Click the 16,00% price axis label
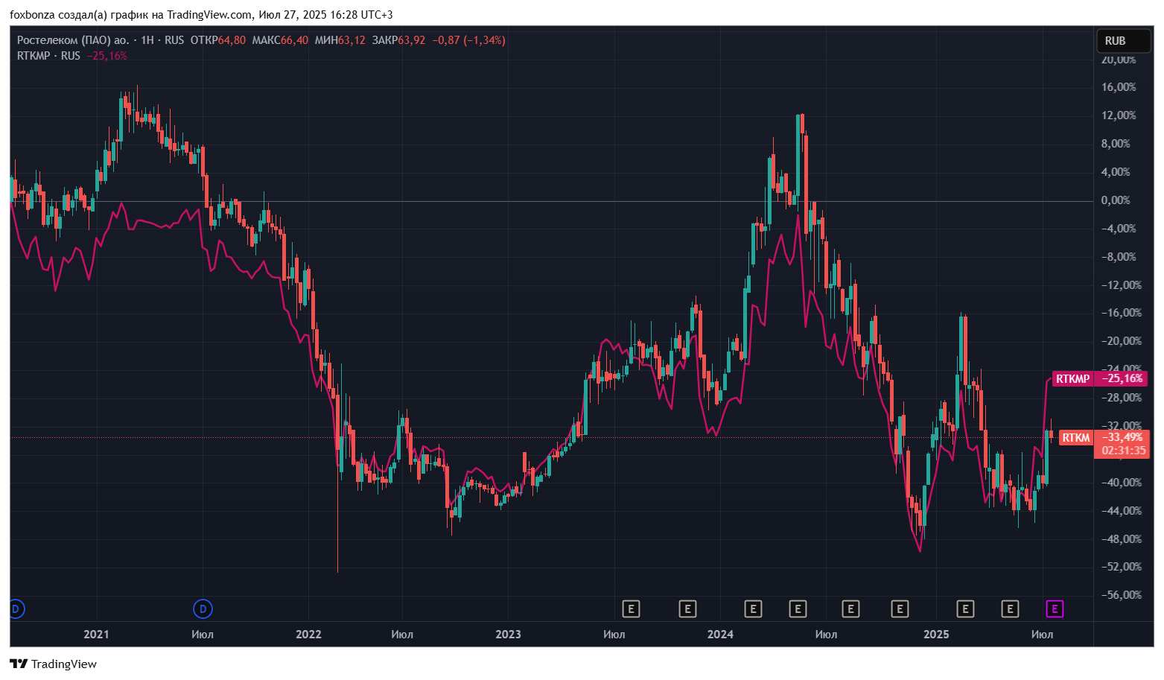The image size is (1164, 680). (1119, 87)
